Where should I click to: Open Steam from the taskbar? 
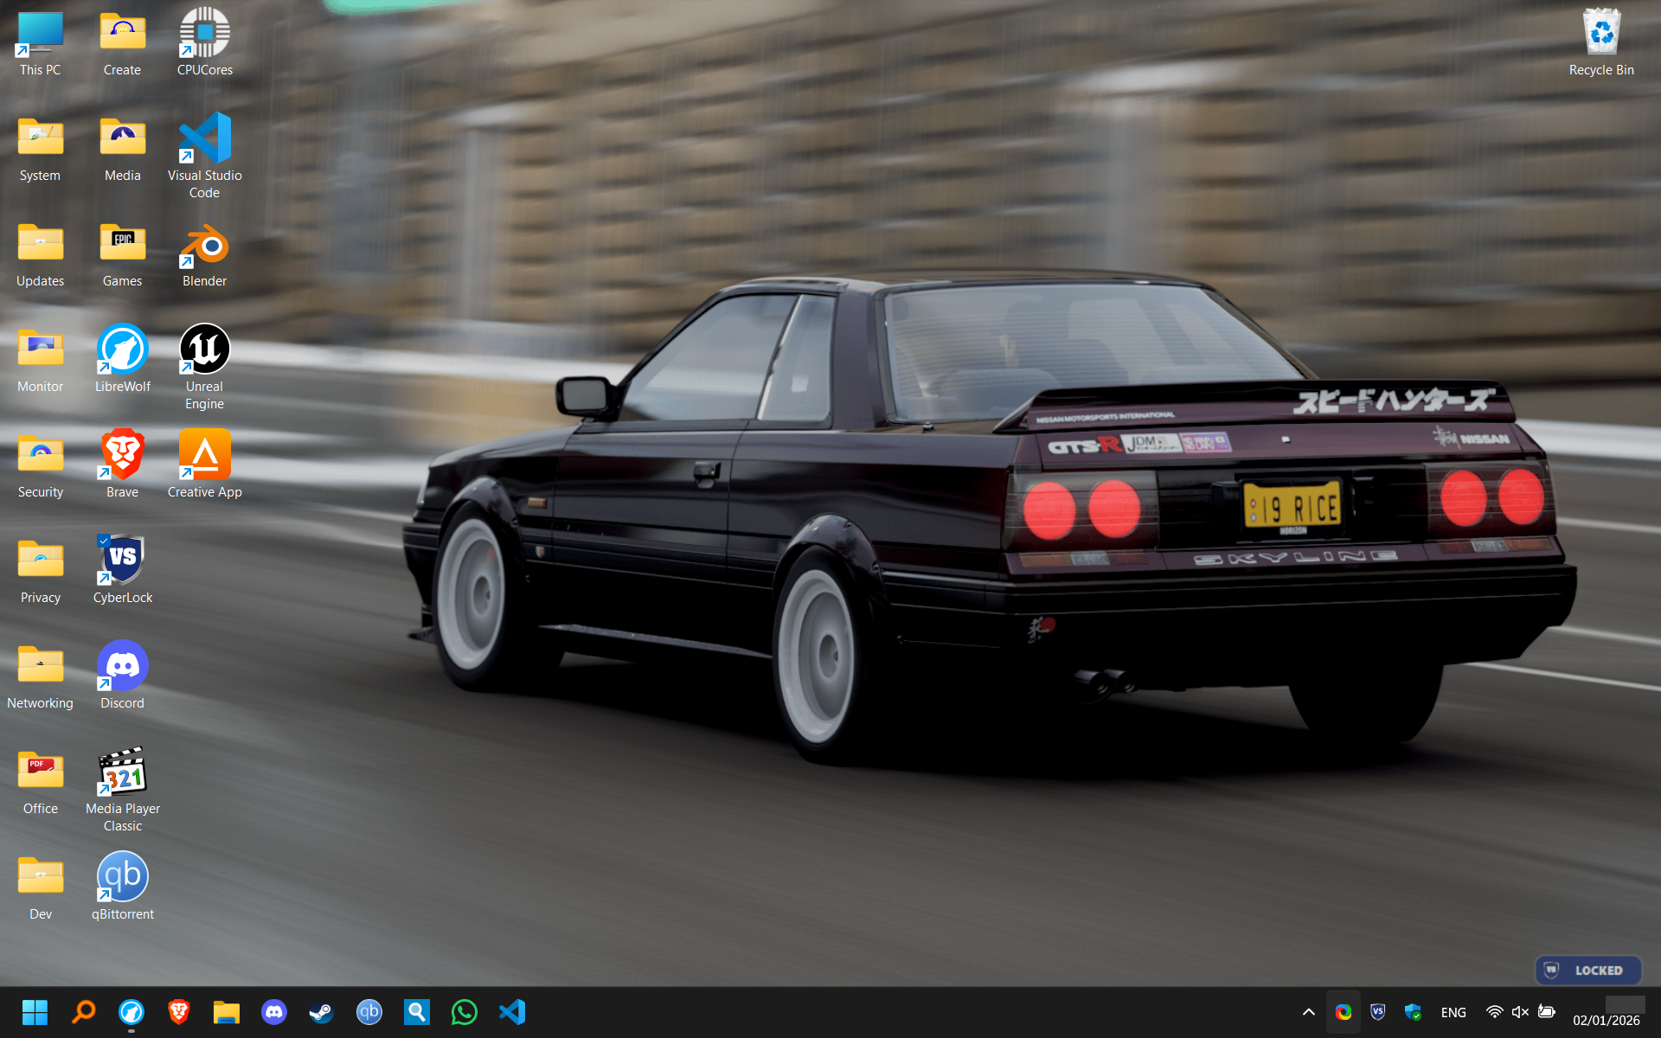(321, 1012)
